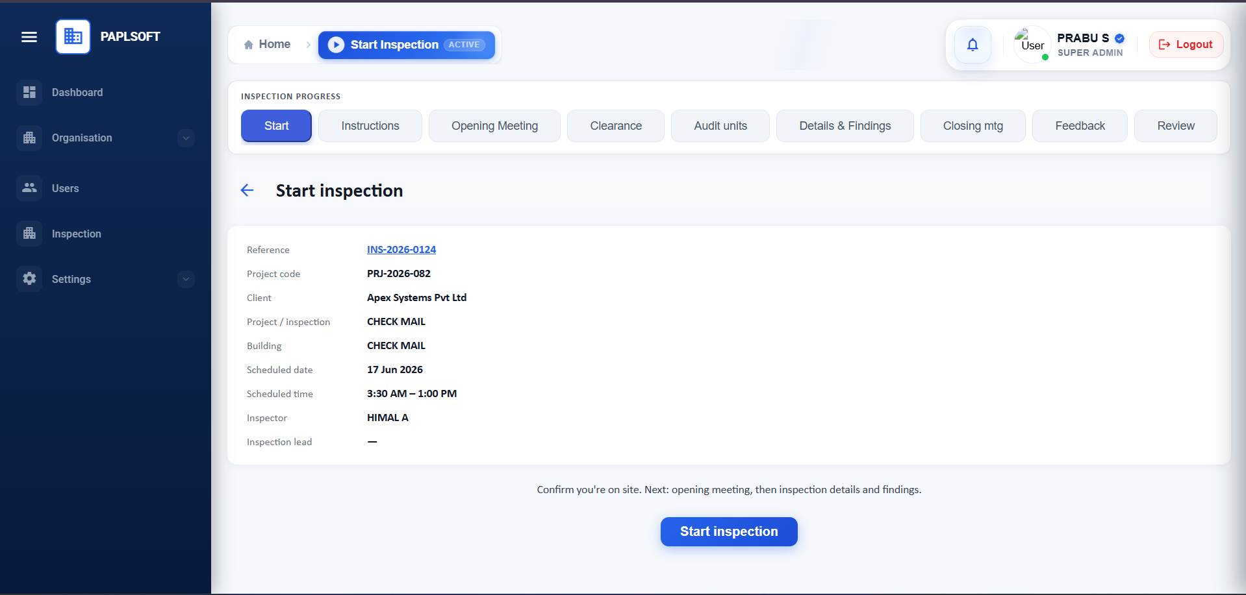Click the play icon in Start Inspection chip
The image size is (1246, 595).
(336, 45)
